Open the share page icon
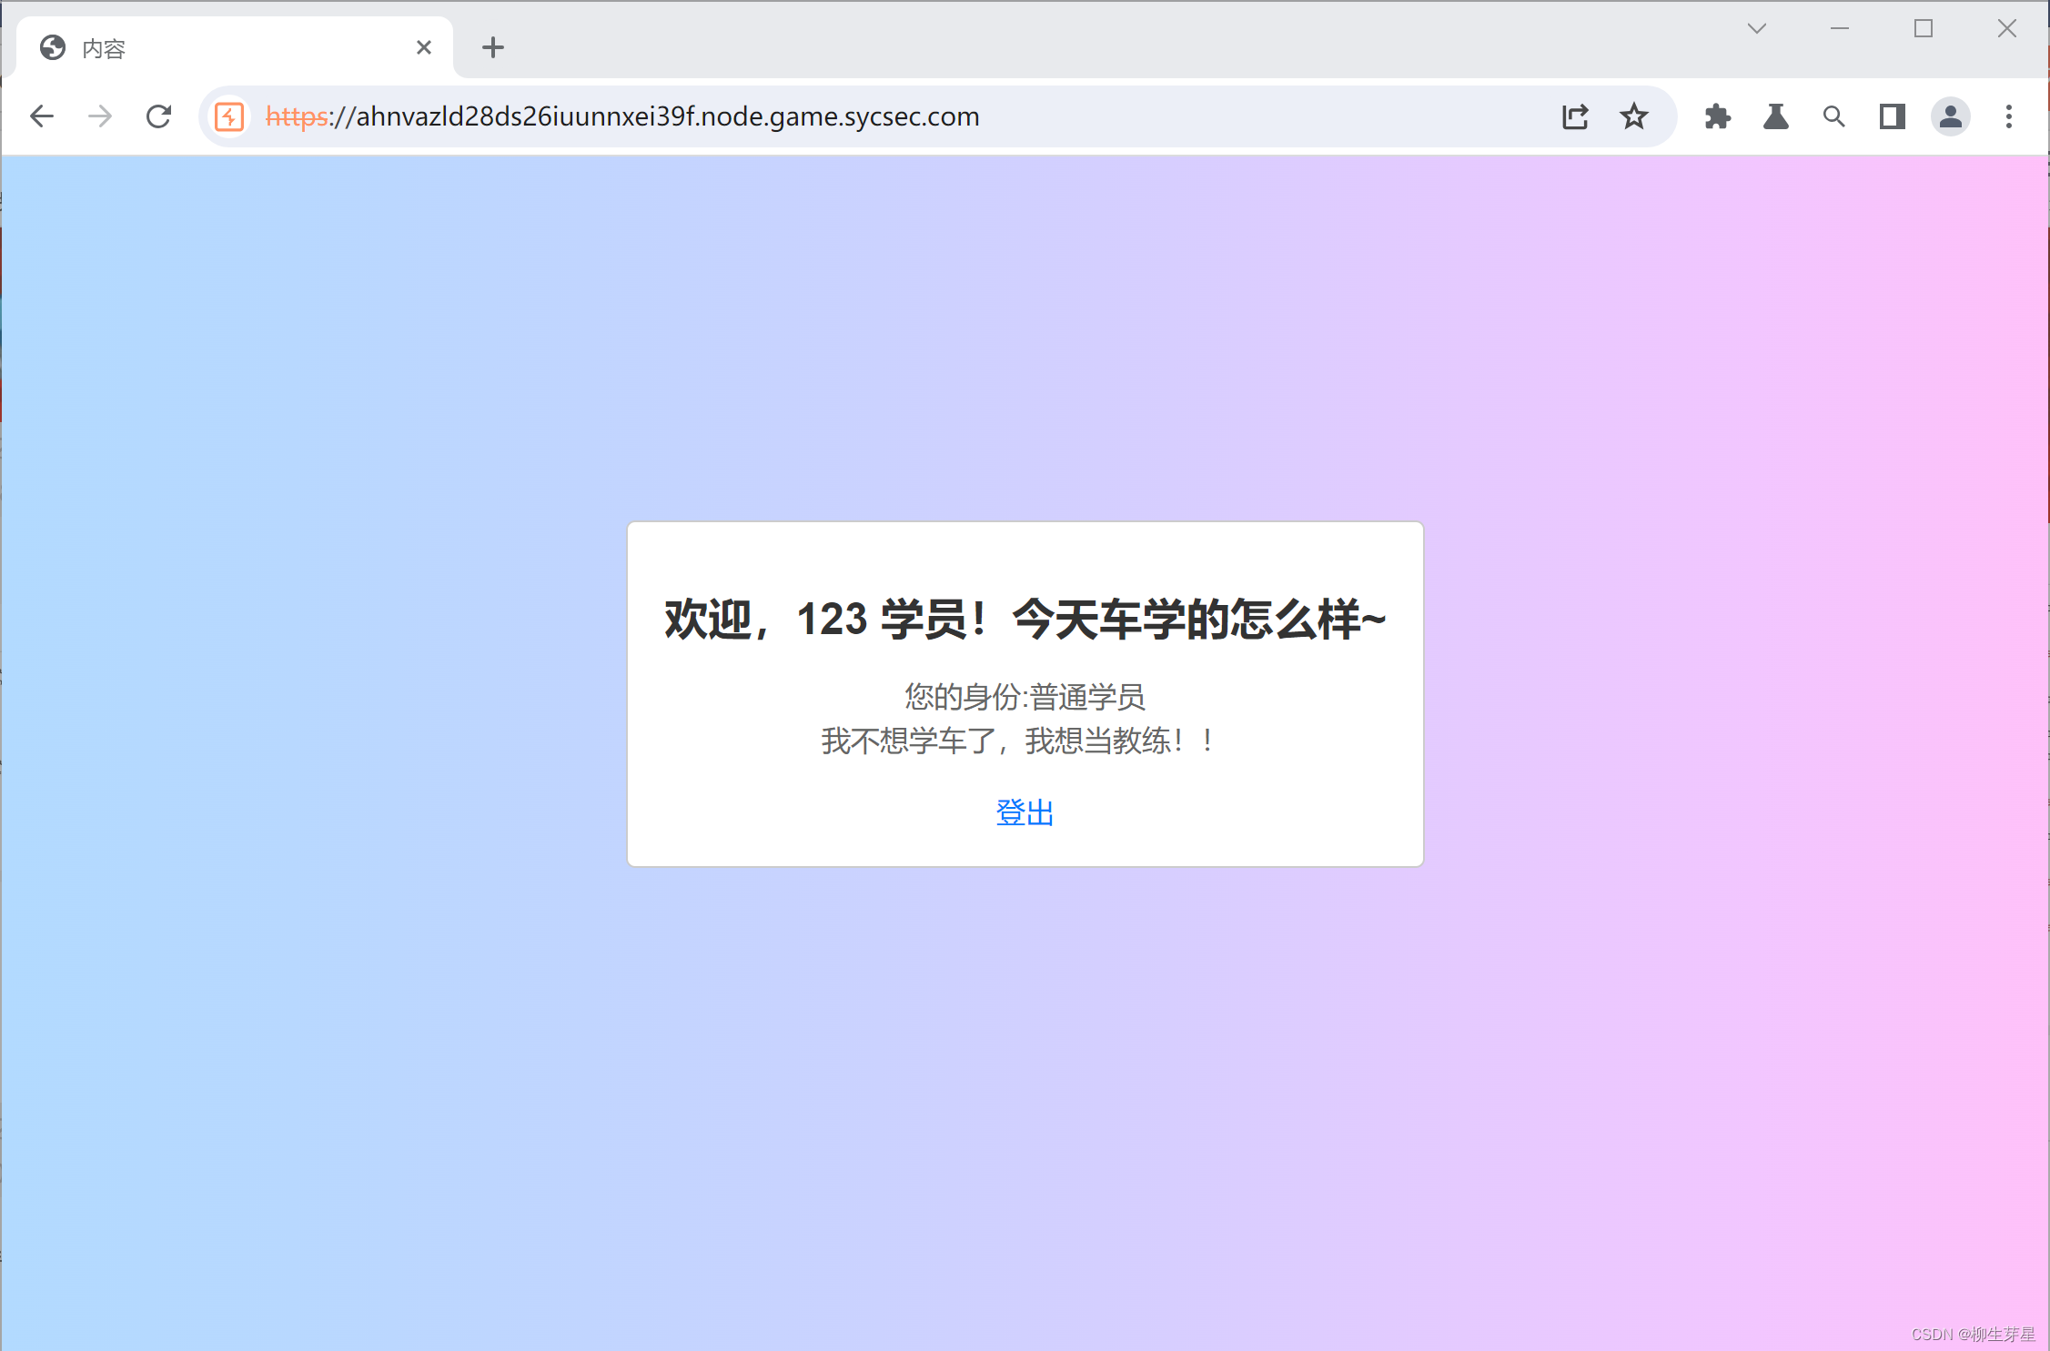 (1575, 116)
